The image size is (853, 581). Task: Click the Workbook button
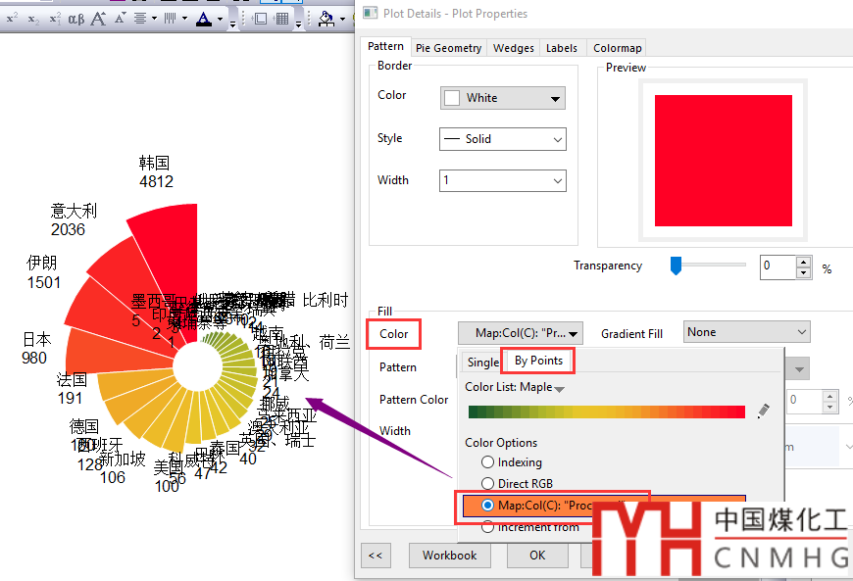[x=449, y=556]
